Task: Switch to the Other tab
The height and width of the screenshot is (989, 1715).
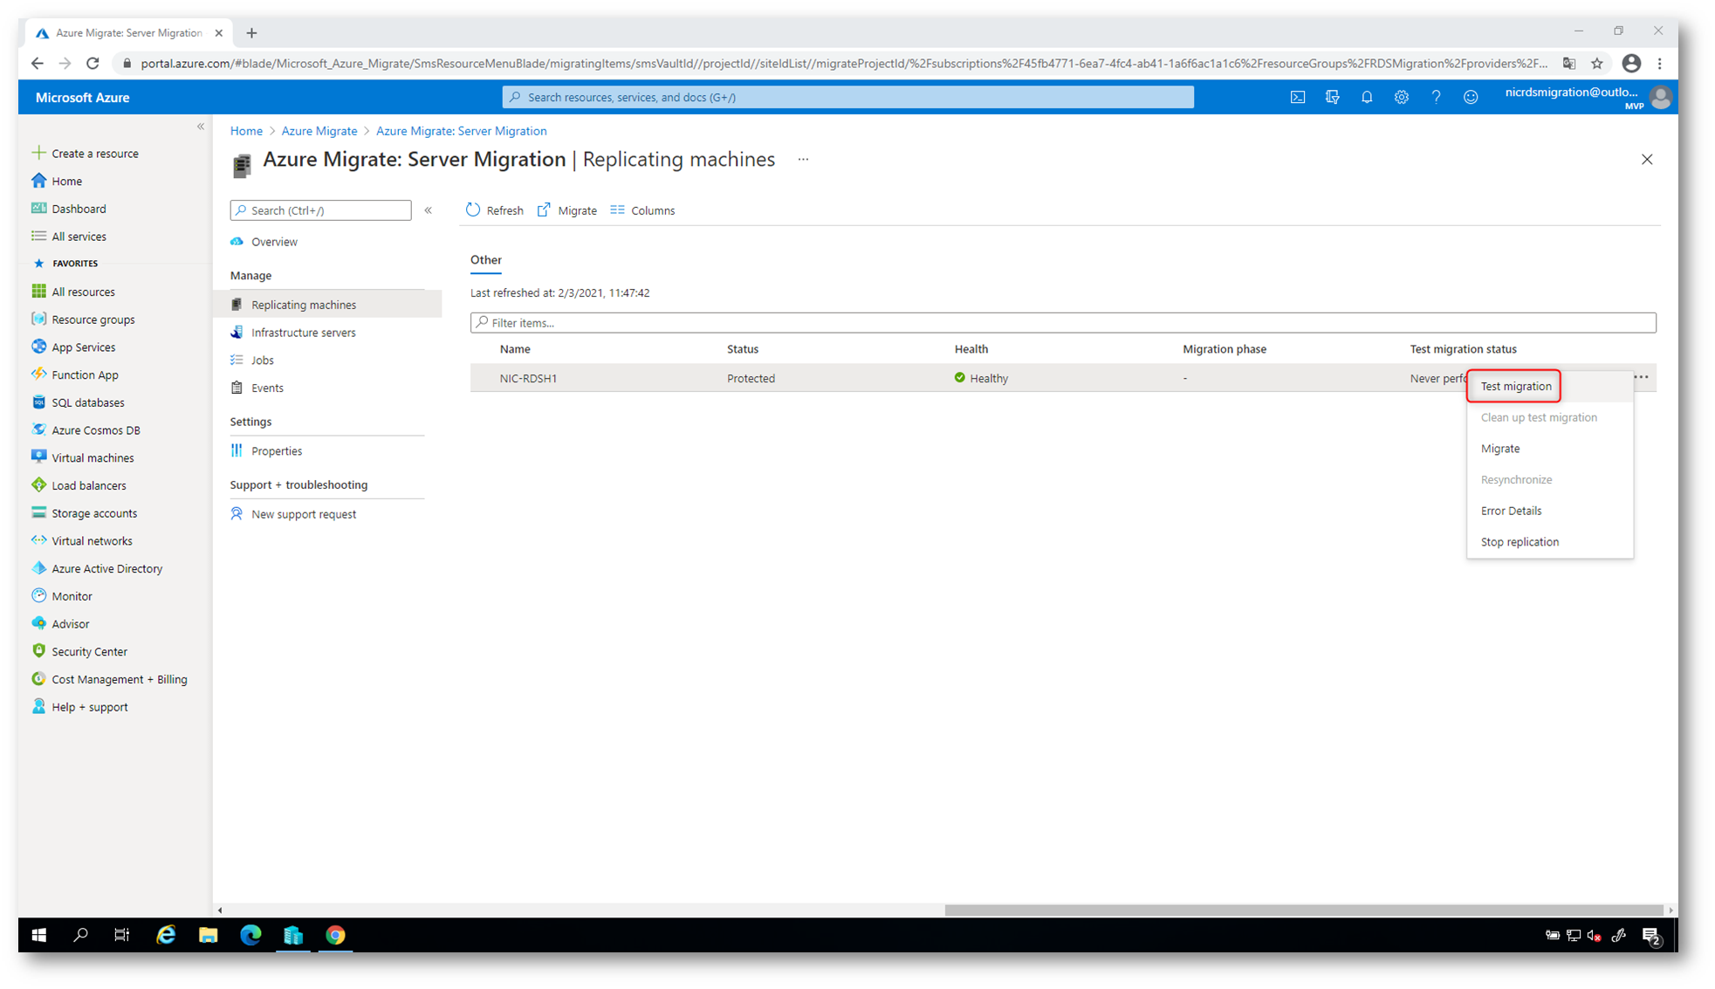Action: tap(486, 260)
